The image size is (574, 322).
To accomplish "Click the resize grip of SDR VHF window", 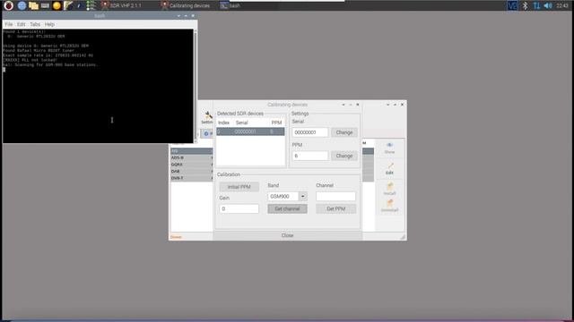I will 403,237.
